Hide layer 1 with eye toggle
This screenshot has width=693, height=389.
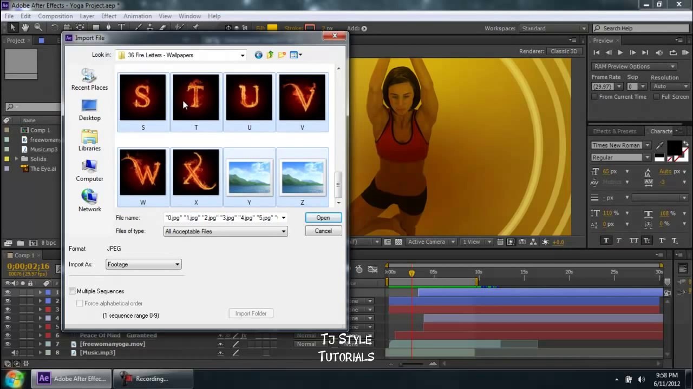click(8, 292)
